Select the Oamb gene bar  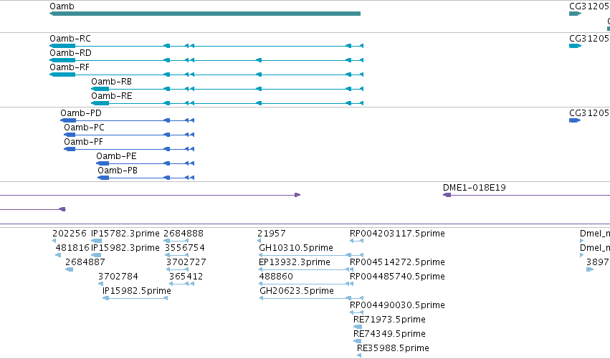pos(205,14)
